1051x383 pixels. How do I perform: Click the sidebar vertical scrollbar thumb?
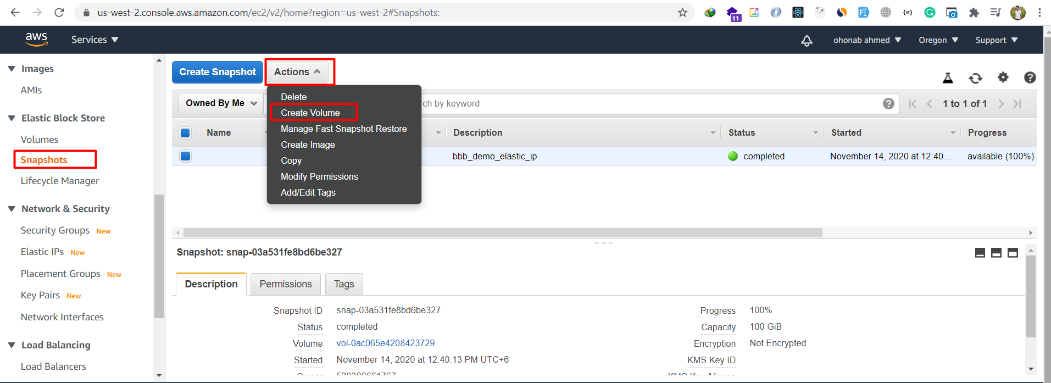click(x=159, y=256)
